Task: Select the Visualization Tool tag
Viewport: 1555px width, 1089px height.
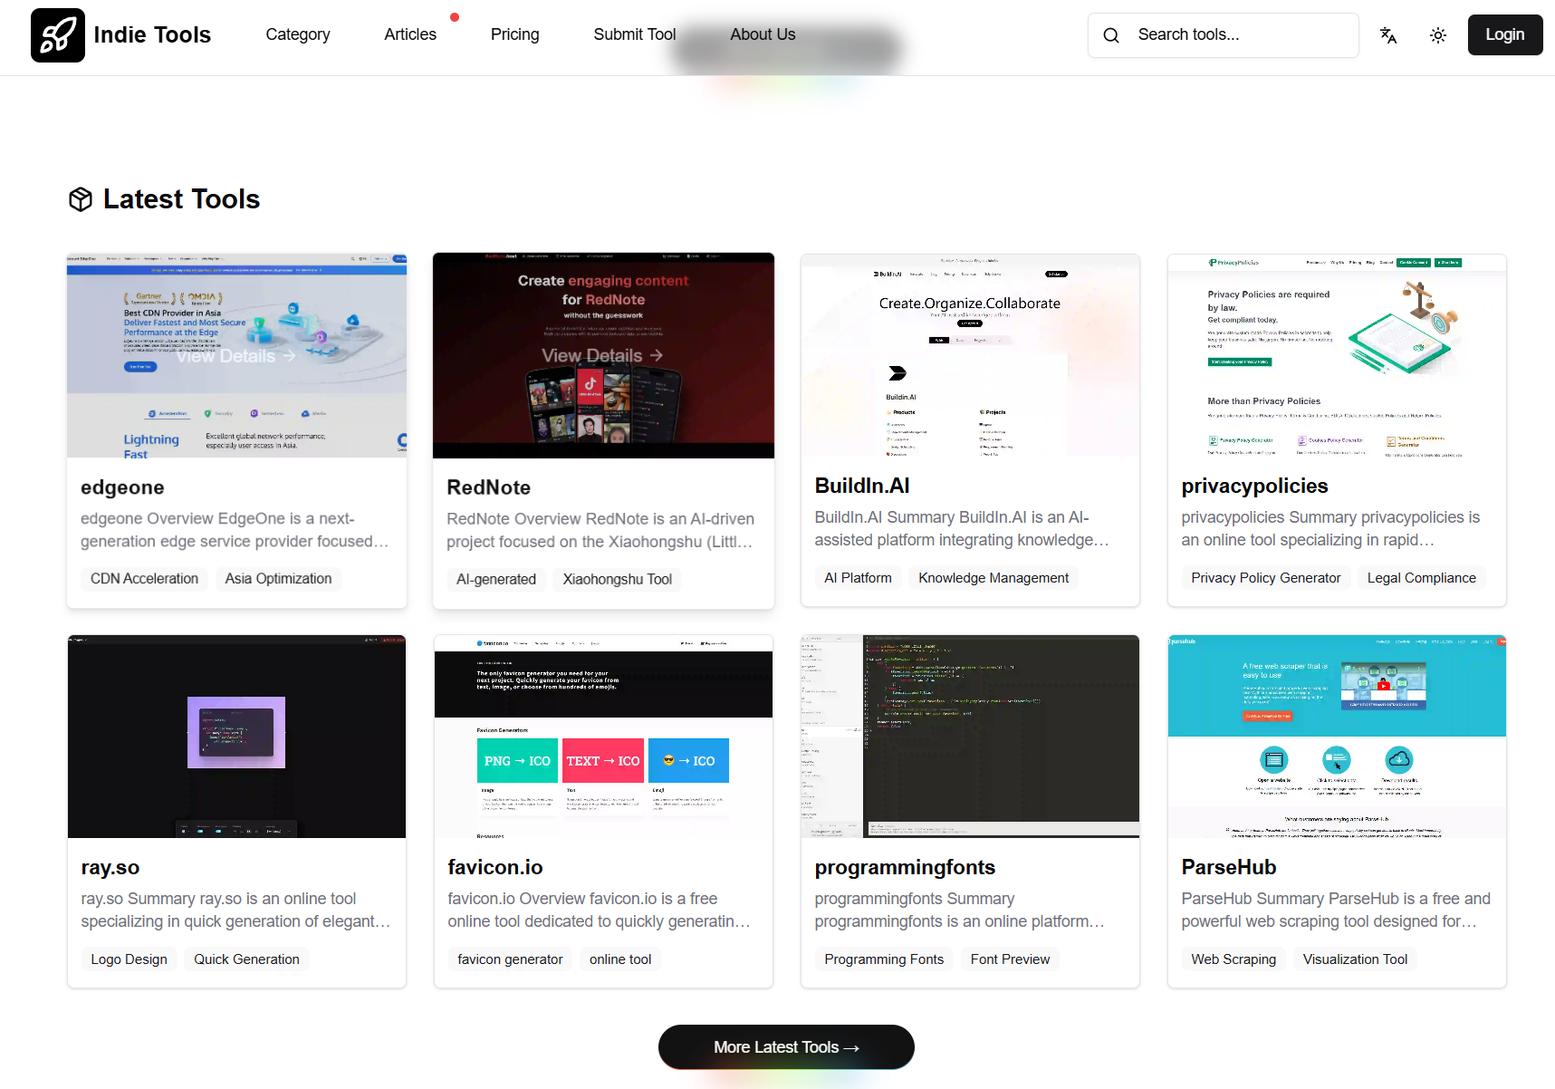Action: click(1355, 959)
